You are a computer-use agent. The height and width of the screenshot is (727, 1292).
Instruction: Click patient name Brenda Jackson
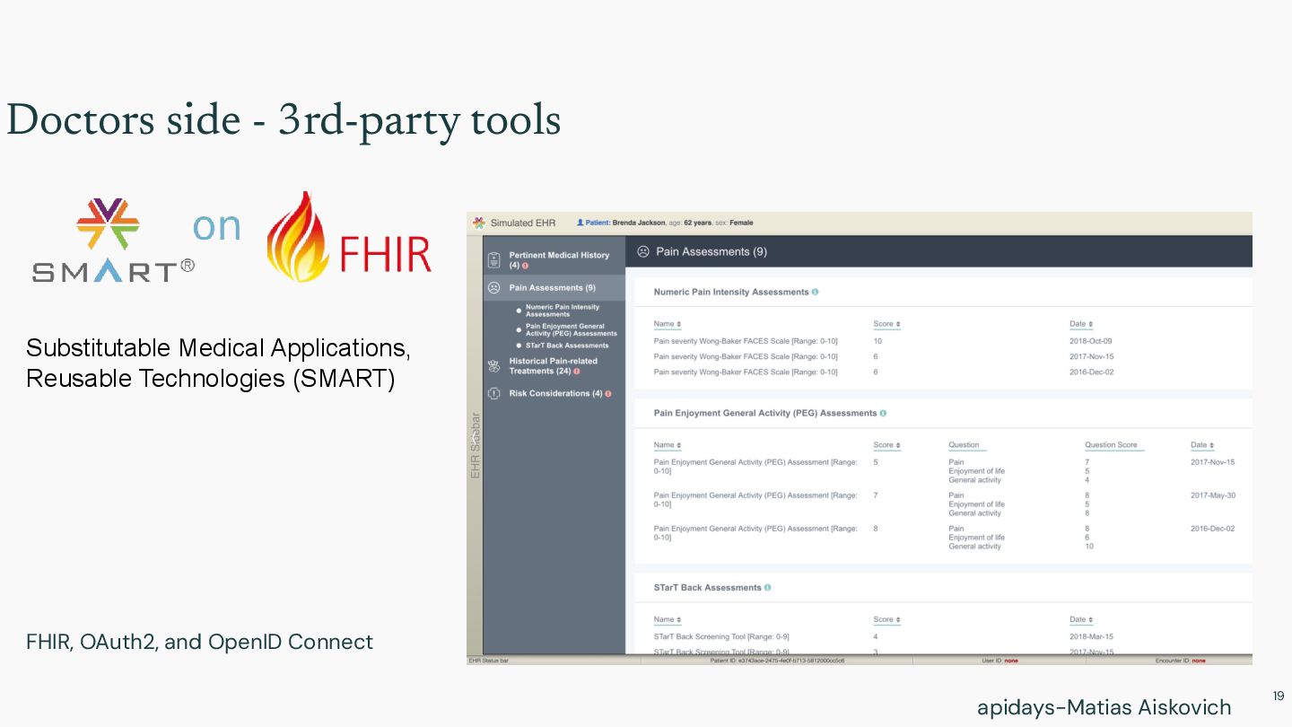pos(639,223)
